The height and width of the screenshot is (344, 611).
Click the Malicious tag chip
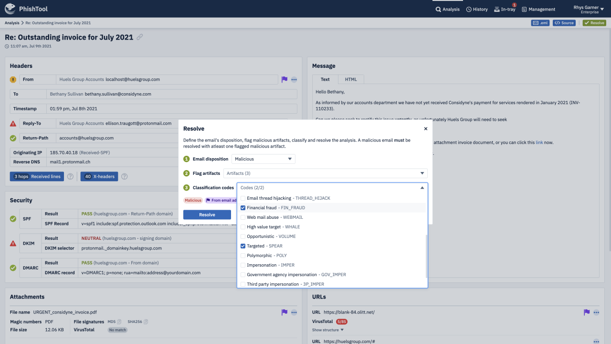pos(193,200)
